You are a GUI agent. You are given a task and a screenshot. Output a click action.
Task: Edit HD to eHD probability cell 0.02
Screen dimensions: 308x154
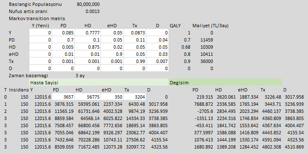tap(112, 47)
